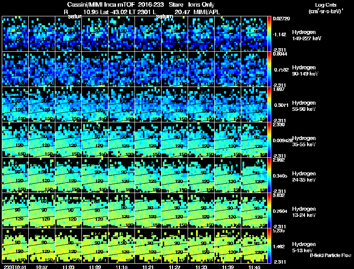Click the '2.992' colorbar maximum value

pos(279,160)
